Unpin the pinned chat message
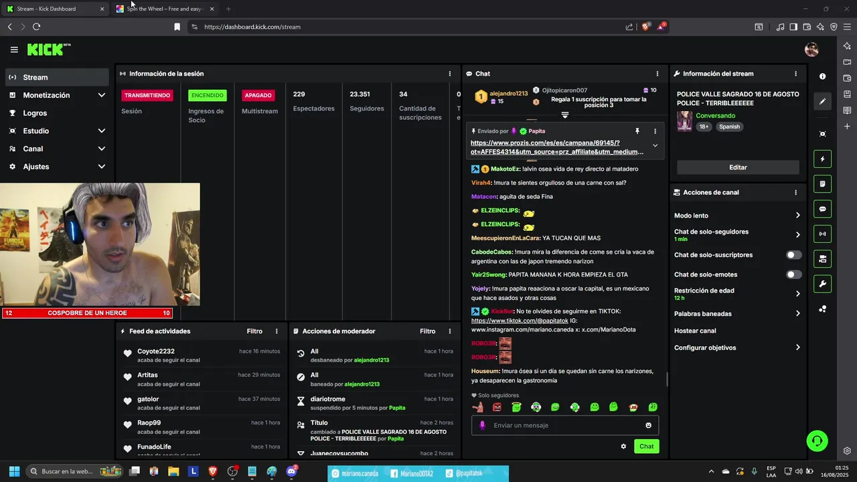857x482 pixels. tap(637, 131)
